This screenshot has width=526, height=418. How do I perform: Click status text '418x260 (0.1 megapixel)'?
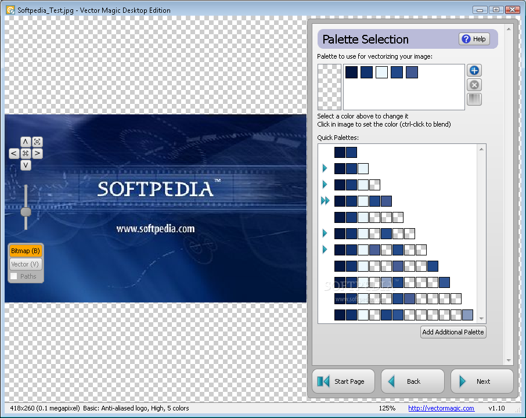(45, 408)
